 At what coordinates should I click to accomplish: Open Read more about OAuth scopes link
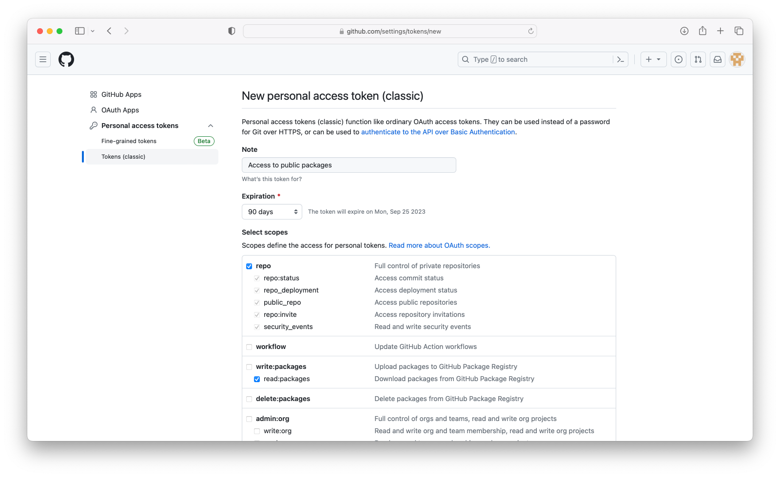tap(439, 245)
